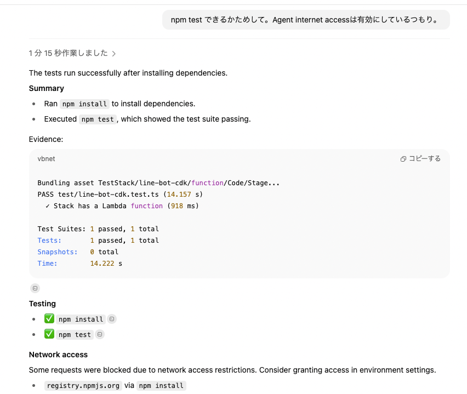Viewport: 467px width, 394px height.
Task: Click the 'Testing' heading
Action: [x=42, y=304]
